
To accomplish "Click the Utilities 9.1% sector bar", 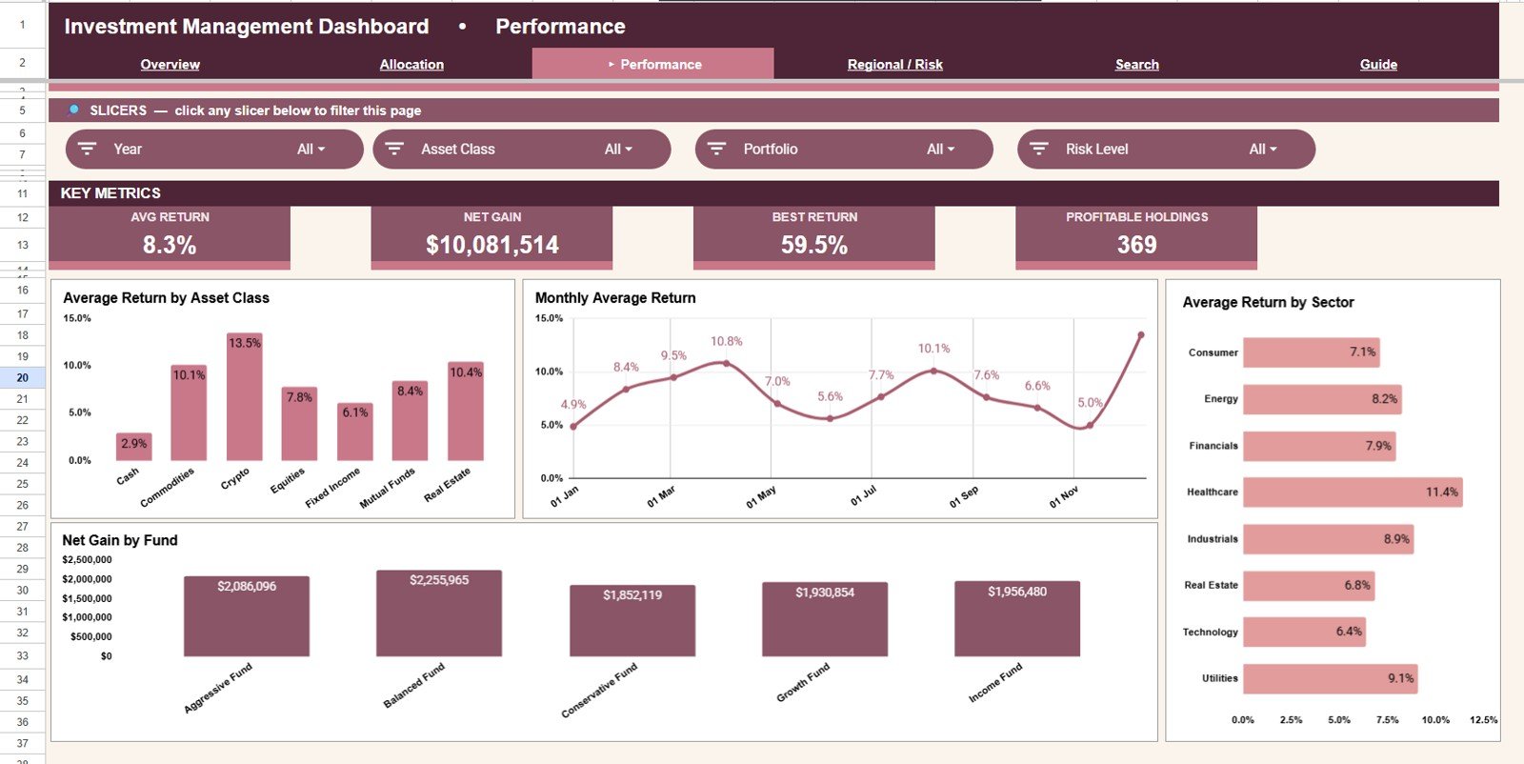I will (1331, 678).
